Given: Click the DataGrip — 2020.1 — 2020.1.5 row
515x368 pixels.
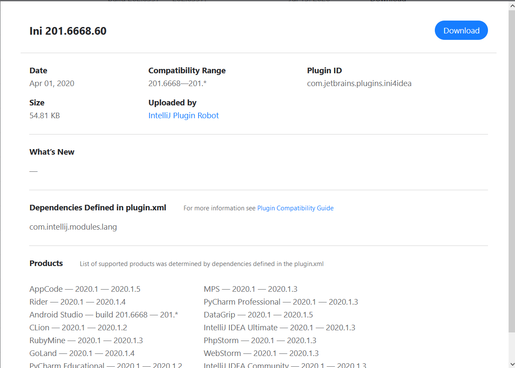Looking at the screenshot, I should 258,315.
